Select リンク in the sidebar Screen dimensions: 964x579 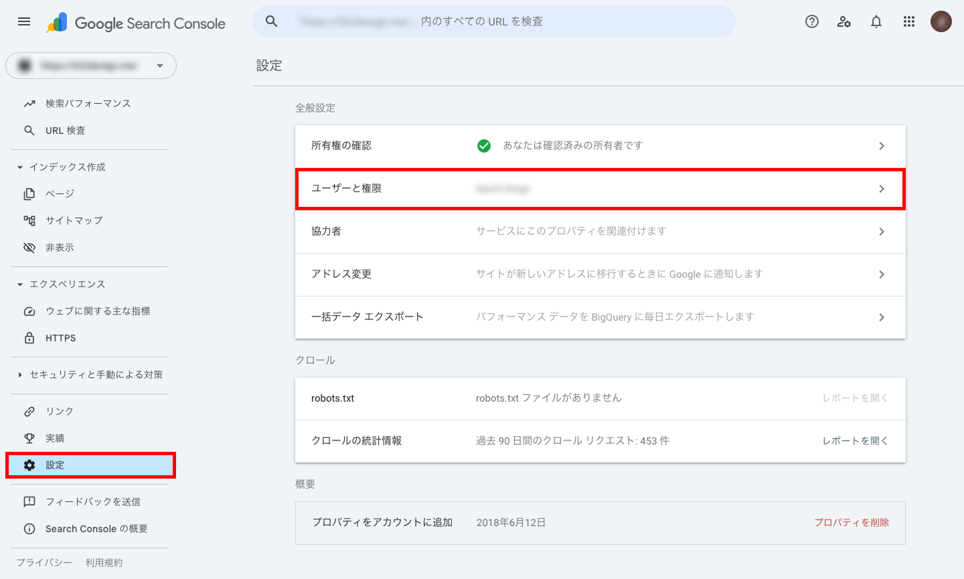(59, 412)
